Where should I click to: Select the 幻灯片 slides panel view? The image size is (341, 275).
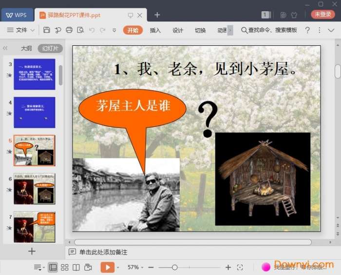(x=50, y=48)
